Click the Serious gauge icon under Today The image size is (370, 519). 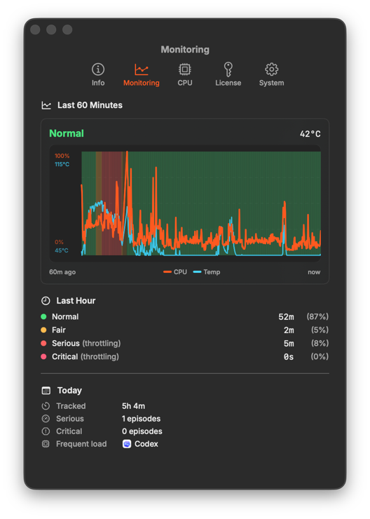[46, 419]
